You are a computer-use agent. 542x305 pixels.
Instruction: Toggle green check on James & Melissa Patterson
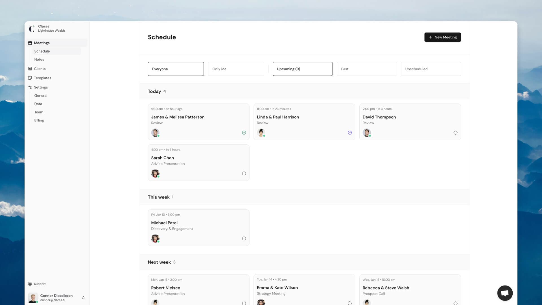coord(244,133)
